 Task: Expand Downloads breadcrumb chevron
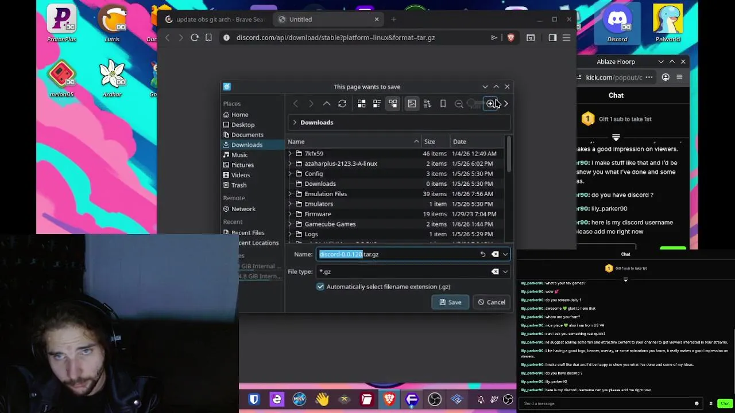tap(295, 122)
